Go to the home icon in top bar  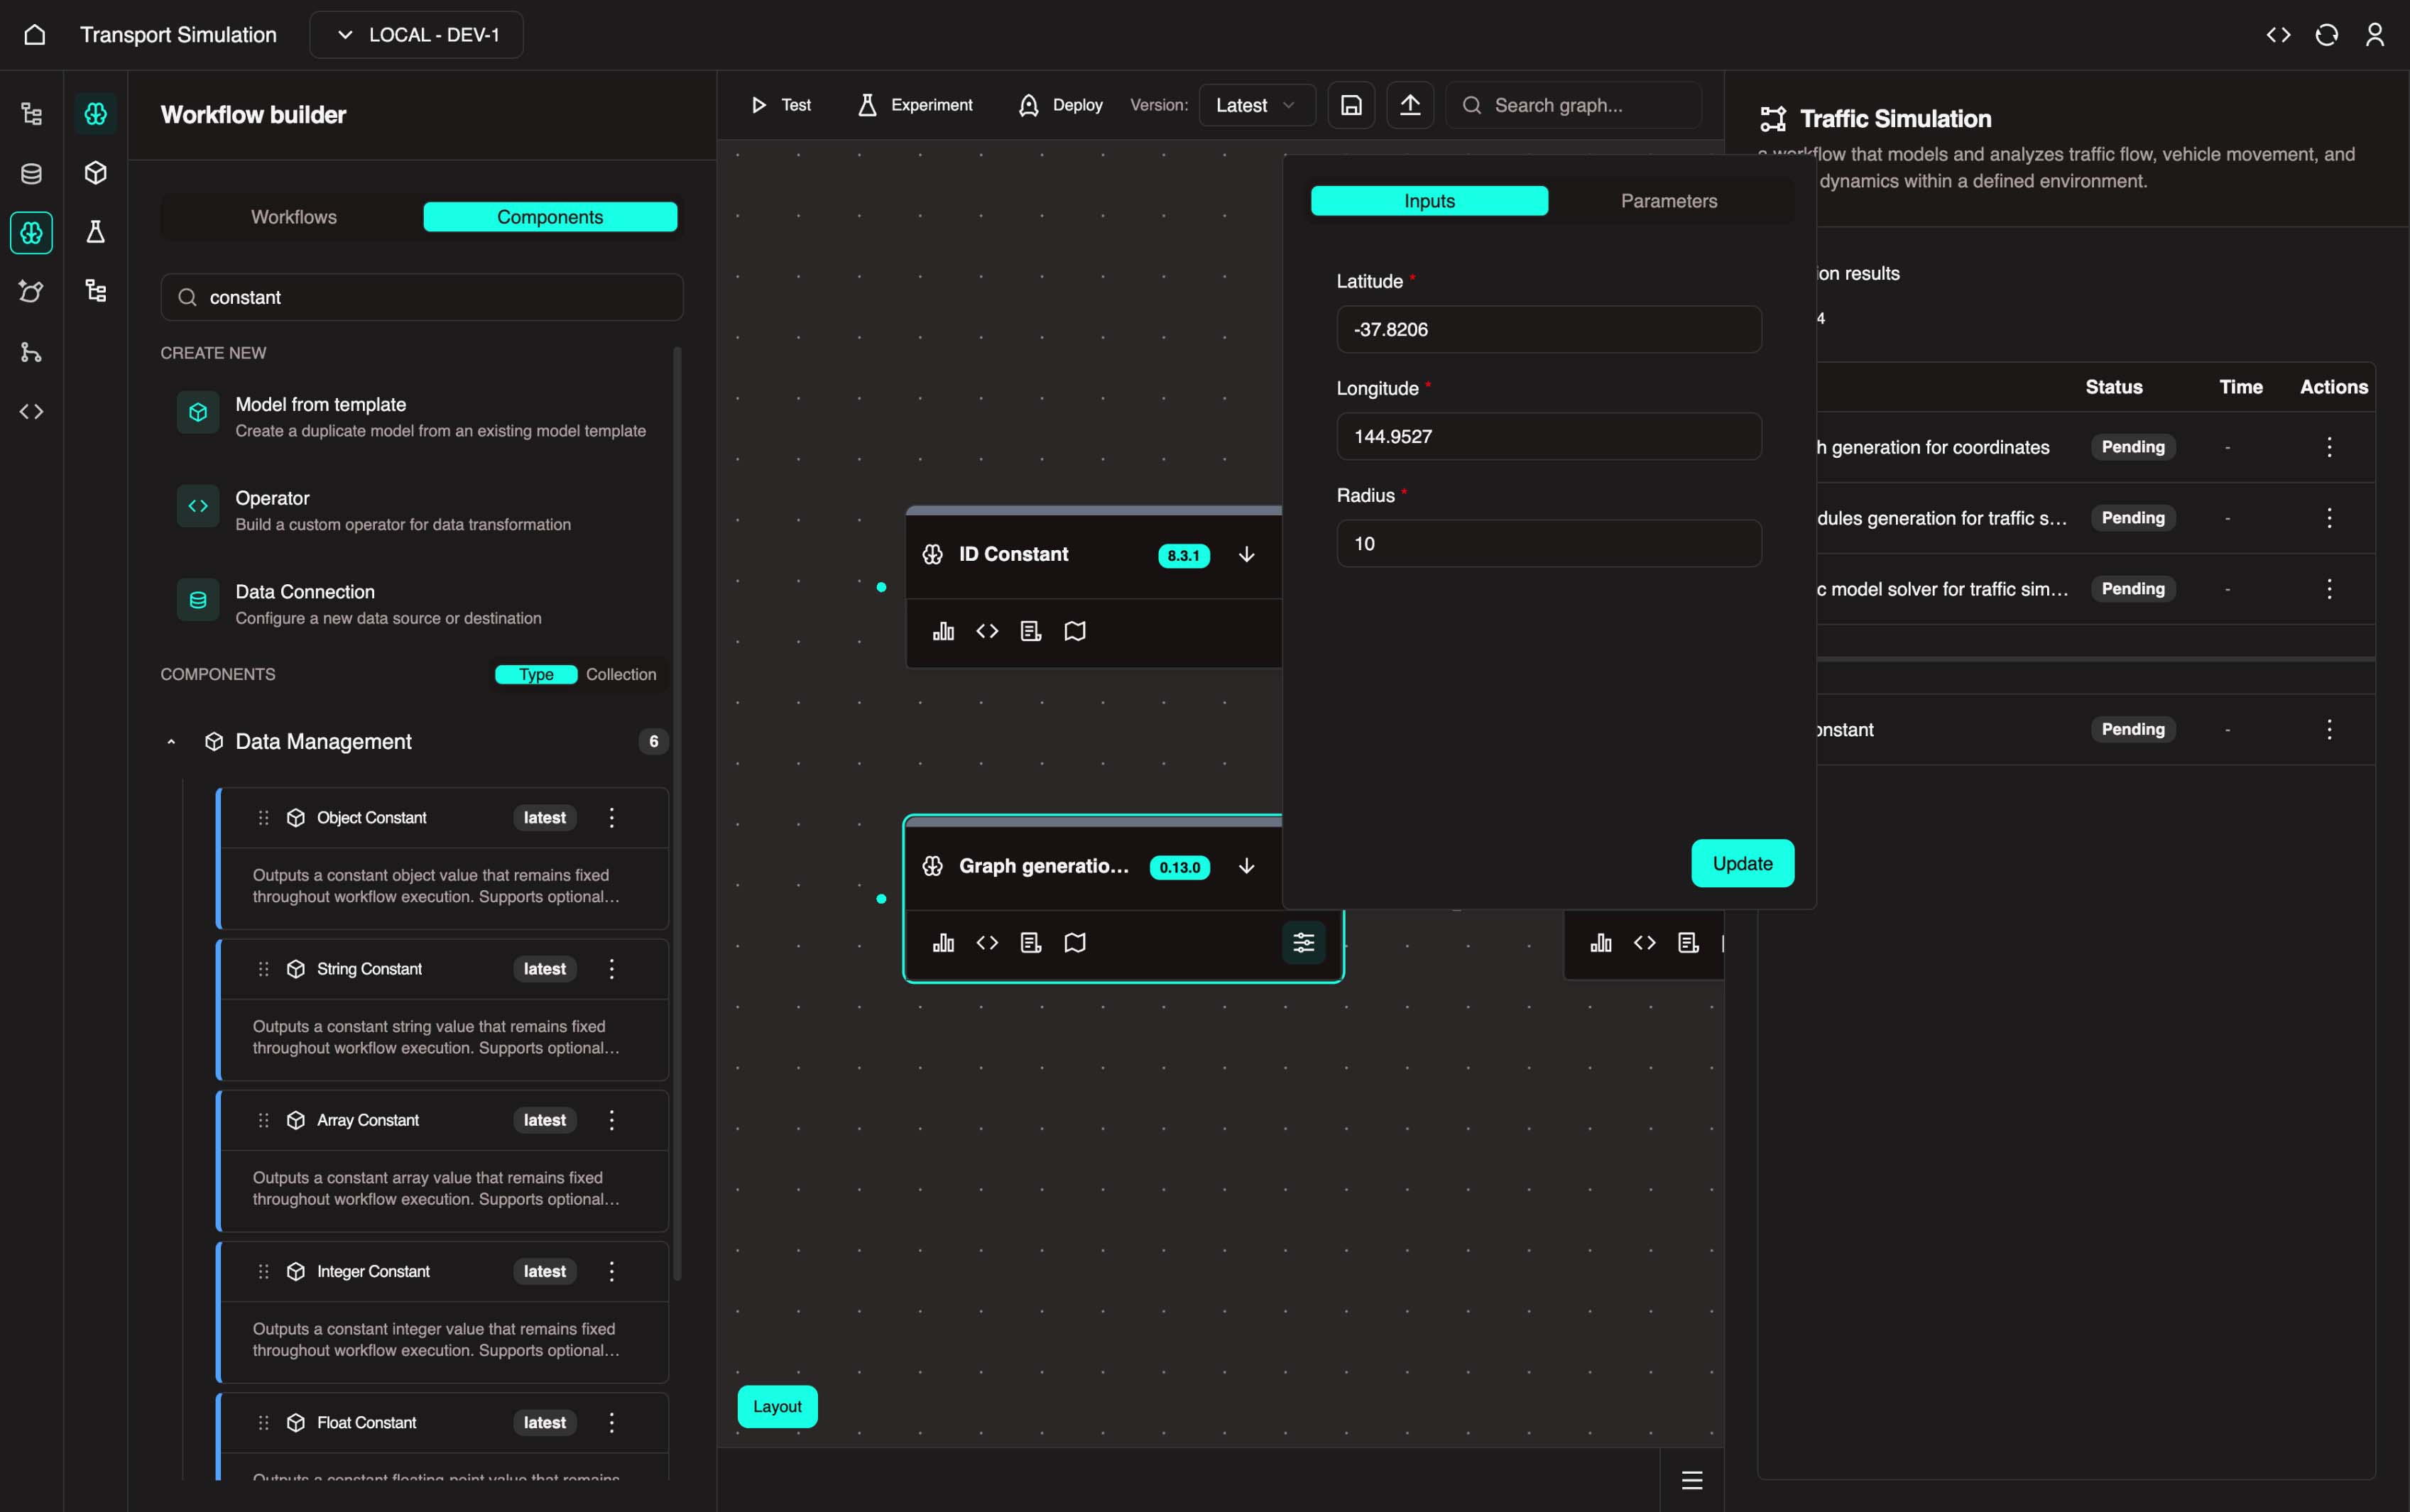pos(35,35)
